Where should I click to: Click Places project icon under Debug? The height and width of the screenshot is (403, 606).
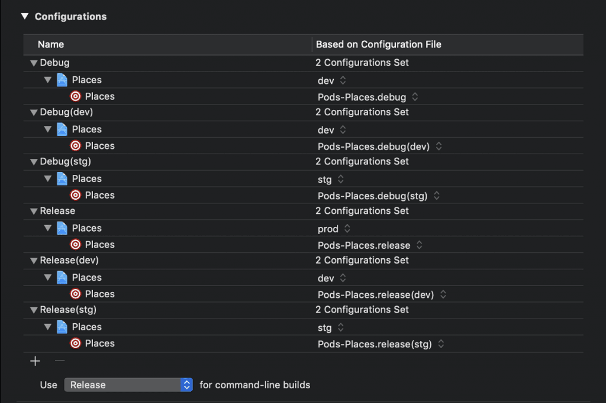pyautogui.click(x=62, y=80)
